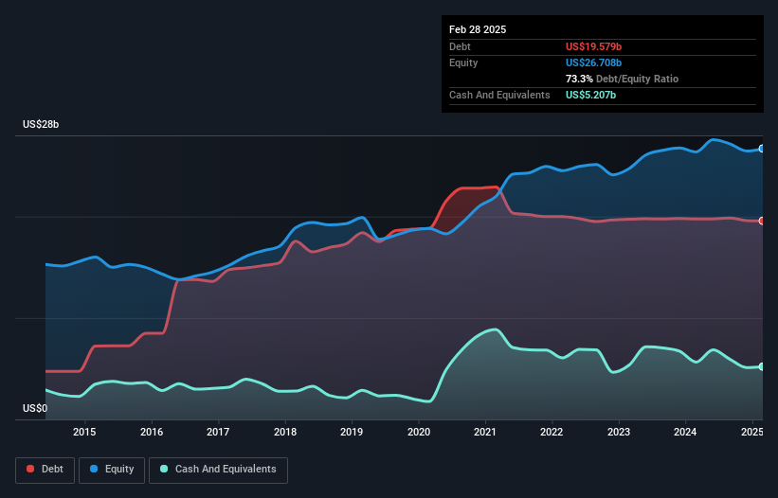
Task: Select the 2022 x-axis label
Action: point(552,432)
